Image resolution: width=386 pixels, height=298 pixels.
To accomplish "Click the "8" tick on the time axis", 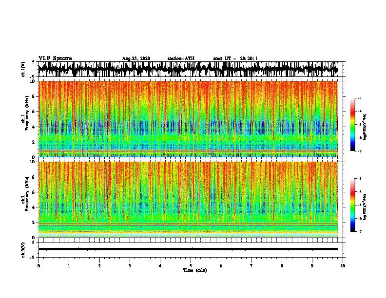I will (x=282, y=266).
